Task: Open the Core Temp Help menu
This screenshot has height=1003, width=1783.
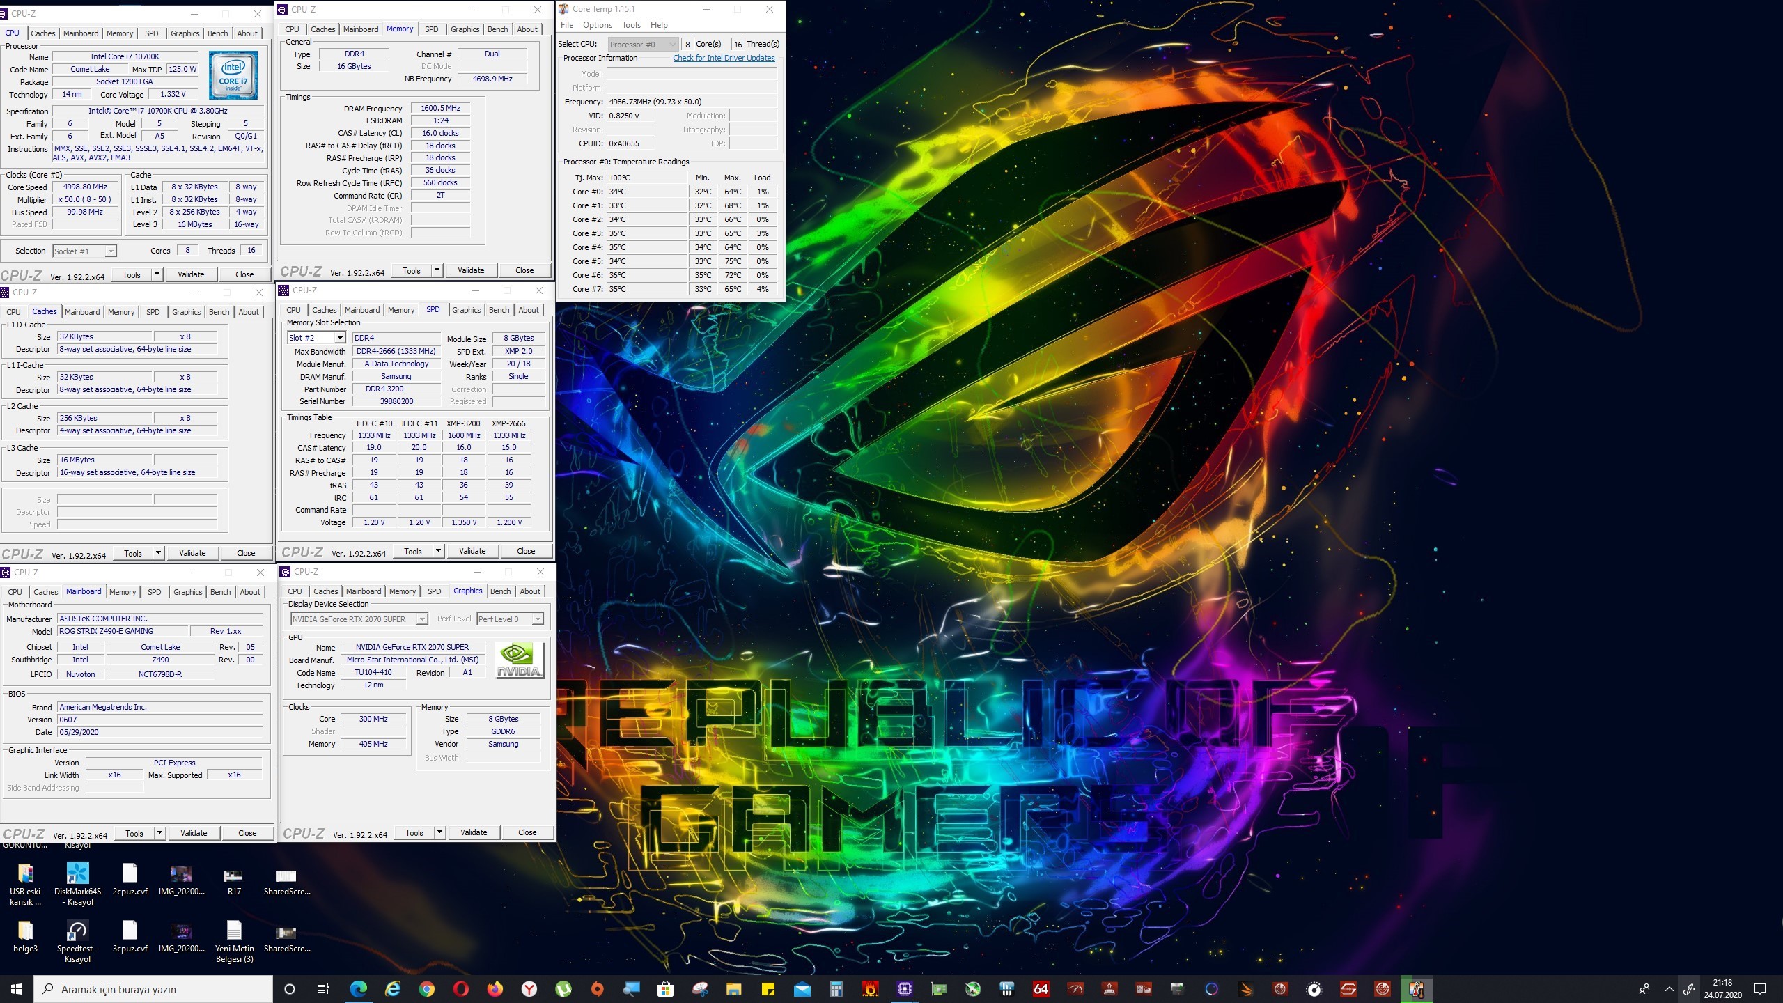Action: coord(659,25)
